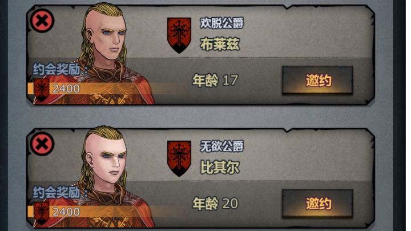Click the 无欲公爵 title label
The height and width of the screenshot is (231, 411).
[x=221, y=146]
